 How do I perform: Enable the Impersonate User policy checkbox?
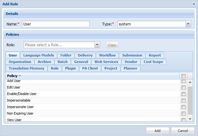point(183,107)
